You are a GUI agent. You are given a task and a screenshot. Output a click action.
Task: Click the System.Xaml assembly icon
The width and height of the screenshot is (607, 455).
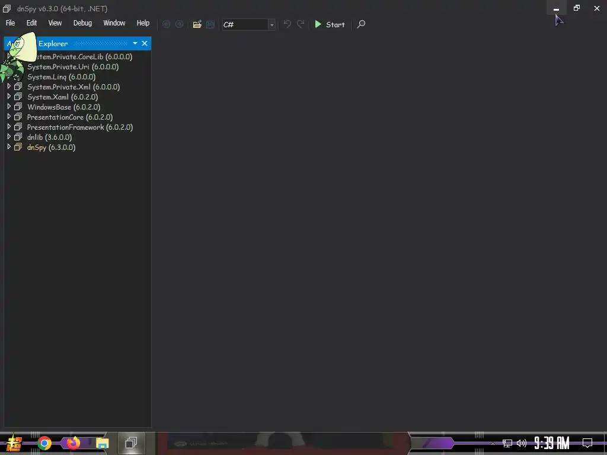tap(18, 97)
